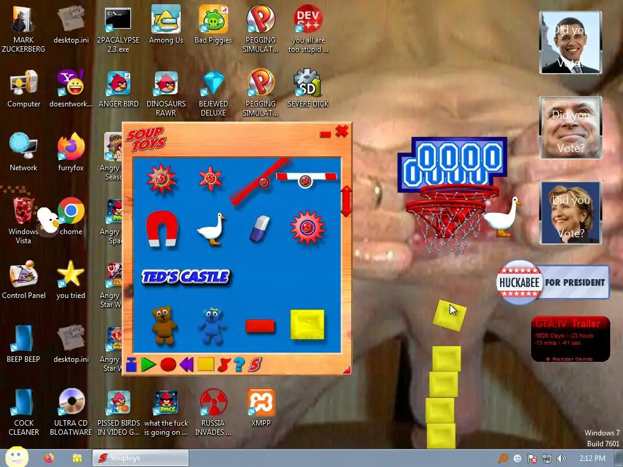Select the large spiked sun toy in Soup Toys
623x467 pixels.
(x=161, y=178)
